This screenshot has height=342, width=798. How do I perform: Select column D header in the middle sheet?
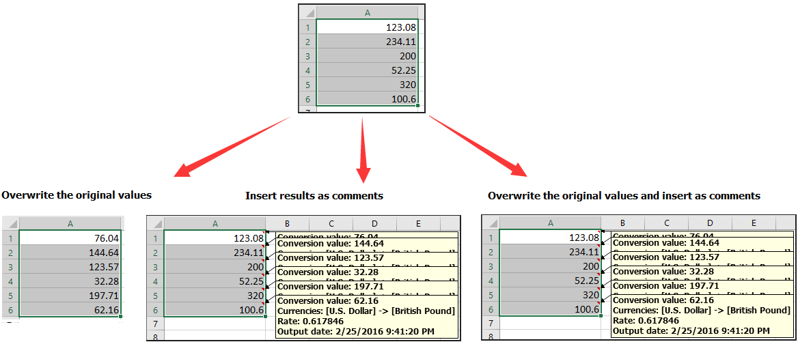click(x=374, y=223)
